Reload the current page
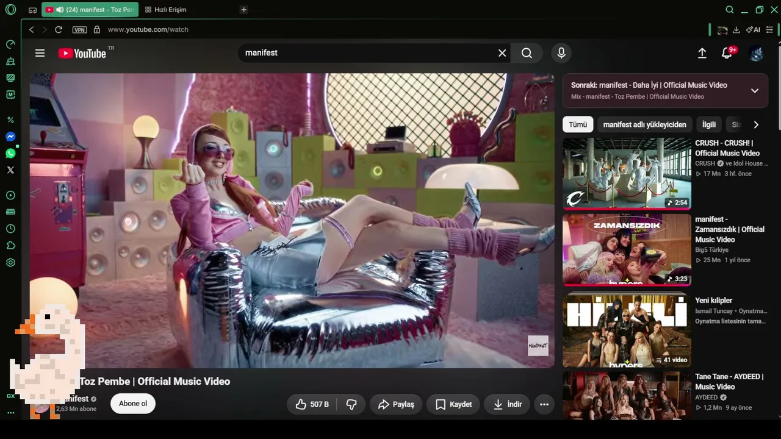This screenshot has height=439, width=781. pyautogui.click(x=59, y=29)
